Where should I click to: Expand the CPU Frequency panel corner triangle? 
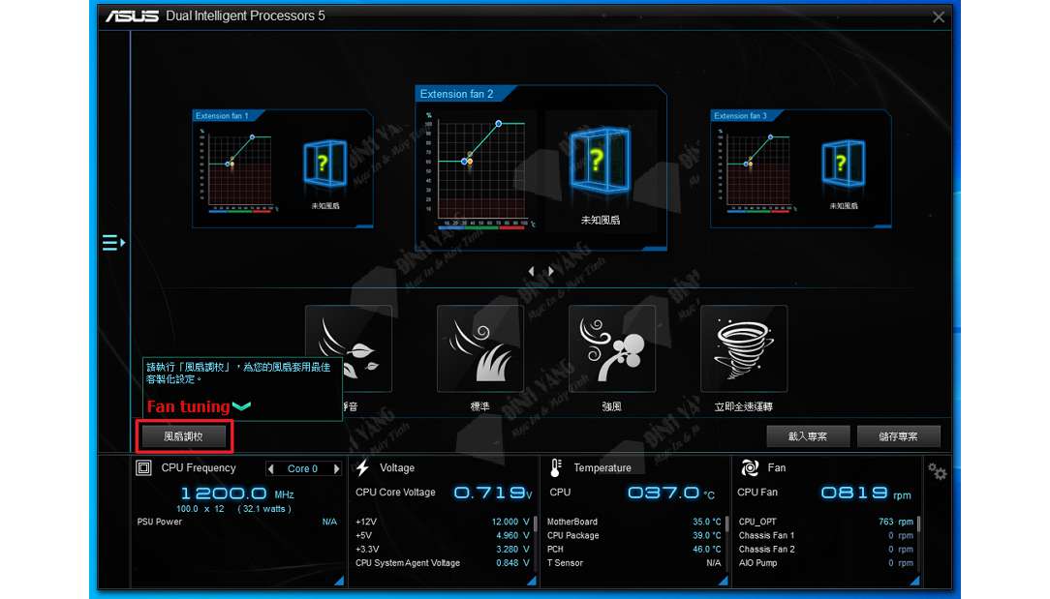340,581
